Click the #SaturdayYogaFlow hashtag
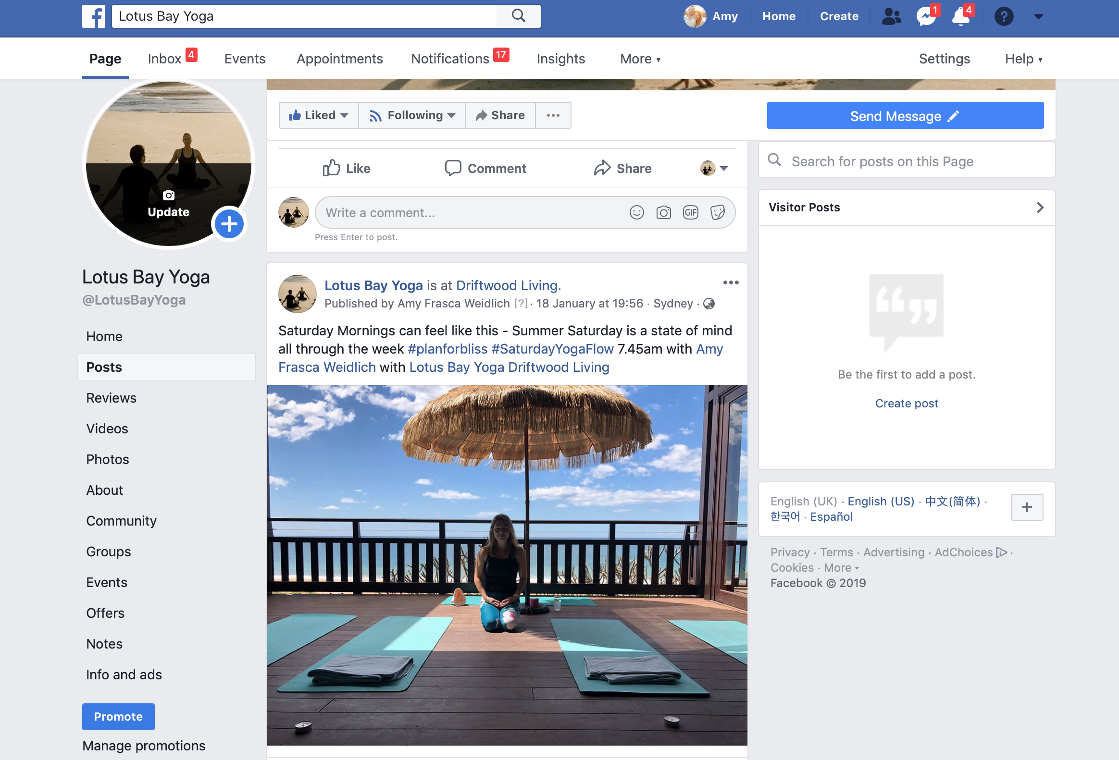Image resolution: width=1119 pixels, height=760 pixels. pyautogui.click(x=553, y=349)
